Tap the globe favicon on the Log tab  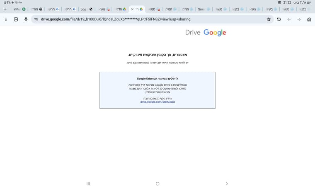(x=91, y=9)
